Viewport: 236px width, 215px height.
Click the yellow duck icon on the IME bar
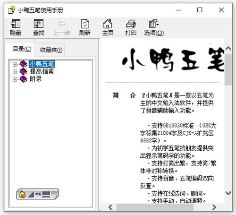tap(22, 194)
